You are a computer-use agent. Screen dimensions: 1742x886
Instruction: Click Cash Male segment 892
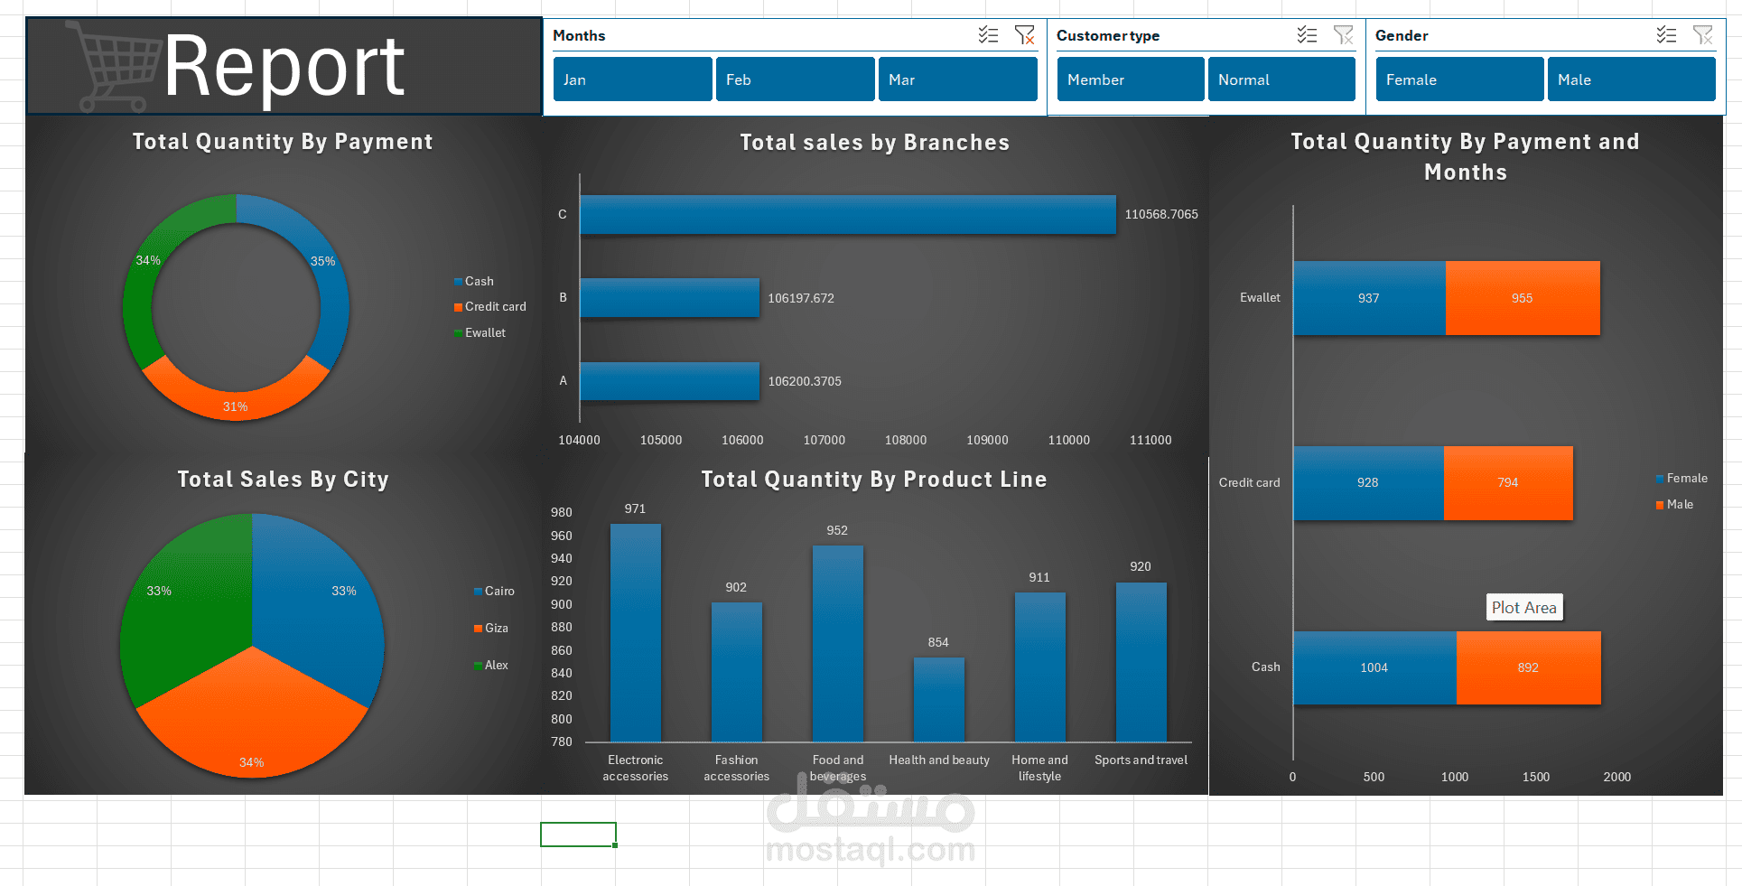(x=1528, y=668)
